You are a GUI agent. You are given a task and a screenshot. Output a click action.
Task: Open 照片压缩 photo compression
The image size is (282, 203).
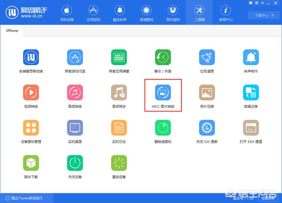[x=207, y=92]
